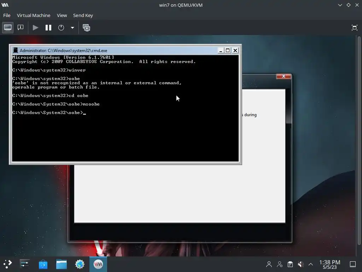Click the 'cd oobe' command line
Image resolution: width=362 pixels, height=272 pixels.
(x=78, y=96)
